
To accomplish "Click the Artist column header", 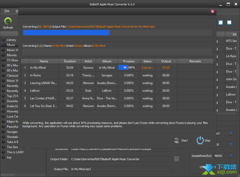I will [x=88, y=61].
